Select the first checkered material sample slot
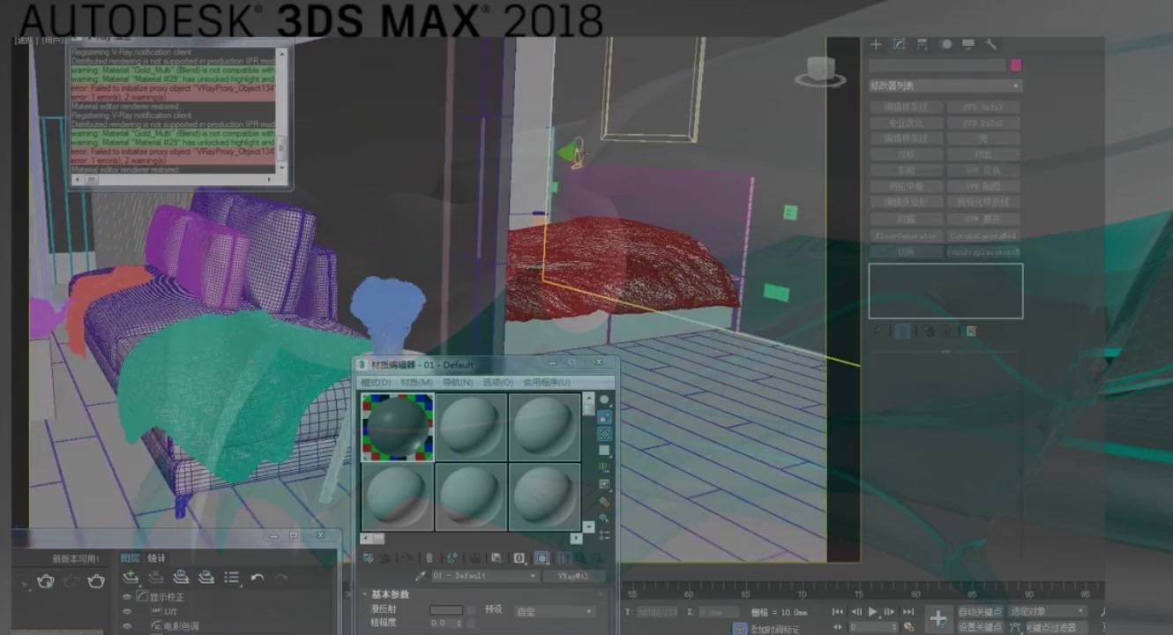This screenshot has height=635, width=1173. click(x=398, y=427)
